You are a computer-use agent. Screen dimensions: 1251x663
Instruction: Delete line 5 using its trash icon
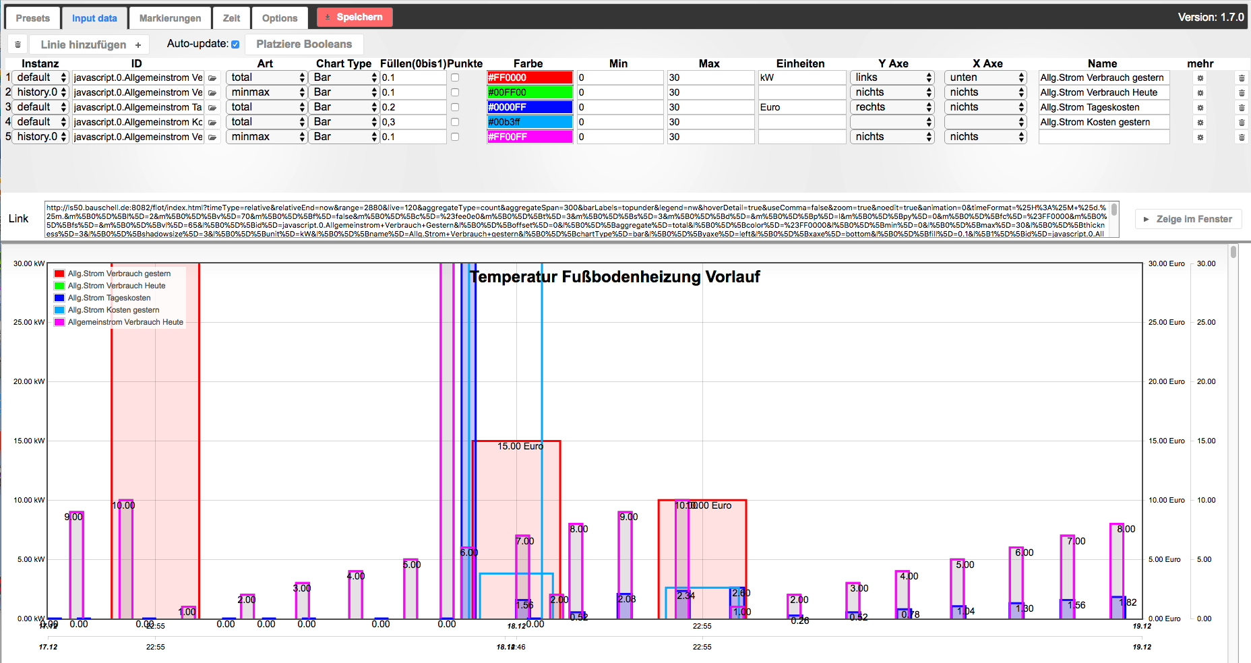pos(1242,137)
